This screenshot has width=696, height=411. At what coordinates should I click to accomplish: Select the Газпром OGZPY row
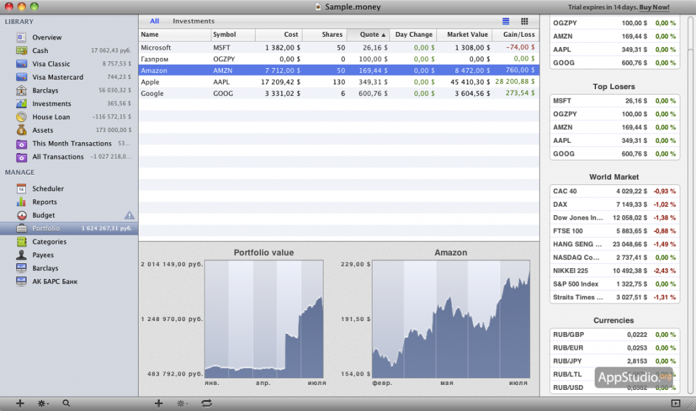pyautogui.click(x=338, y=59)
